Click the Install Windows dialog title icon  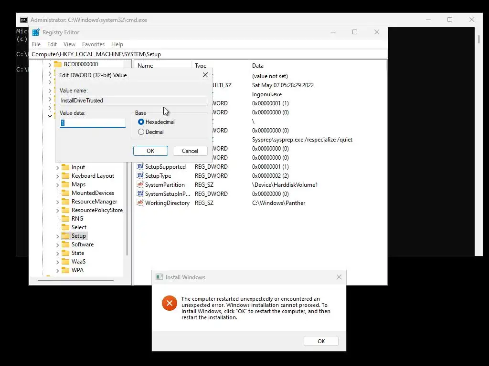click(x=159, y=277)
